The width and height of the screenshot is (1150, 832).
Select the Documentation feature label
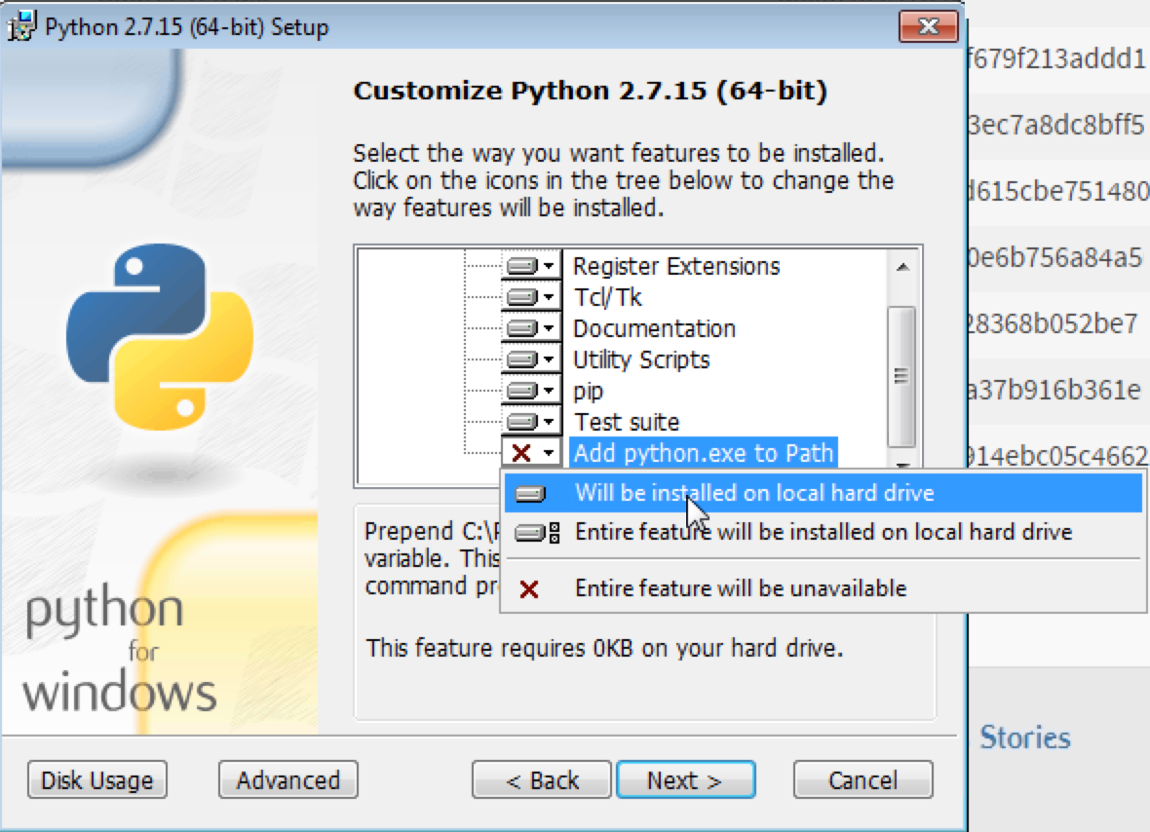(x=654, y=328)
